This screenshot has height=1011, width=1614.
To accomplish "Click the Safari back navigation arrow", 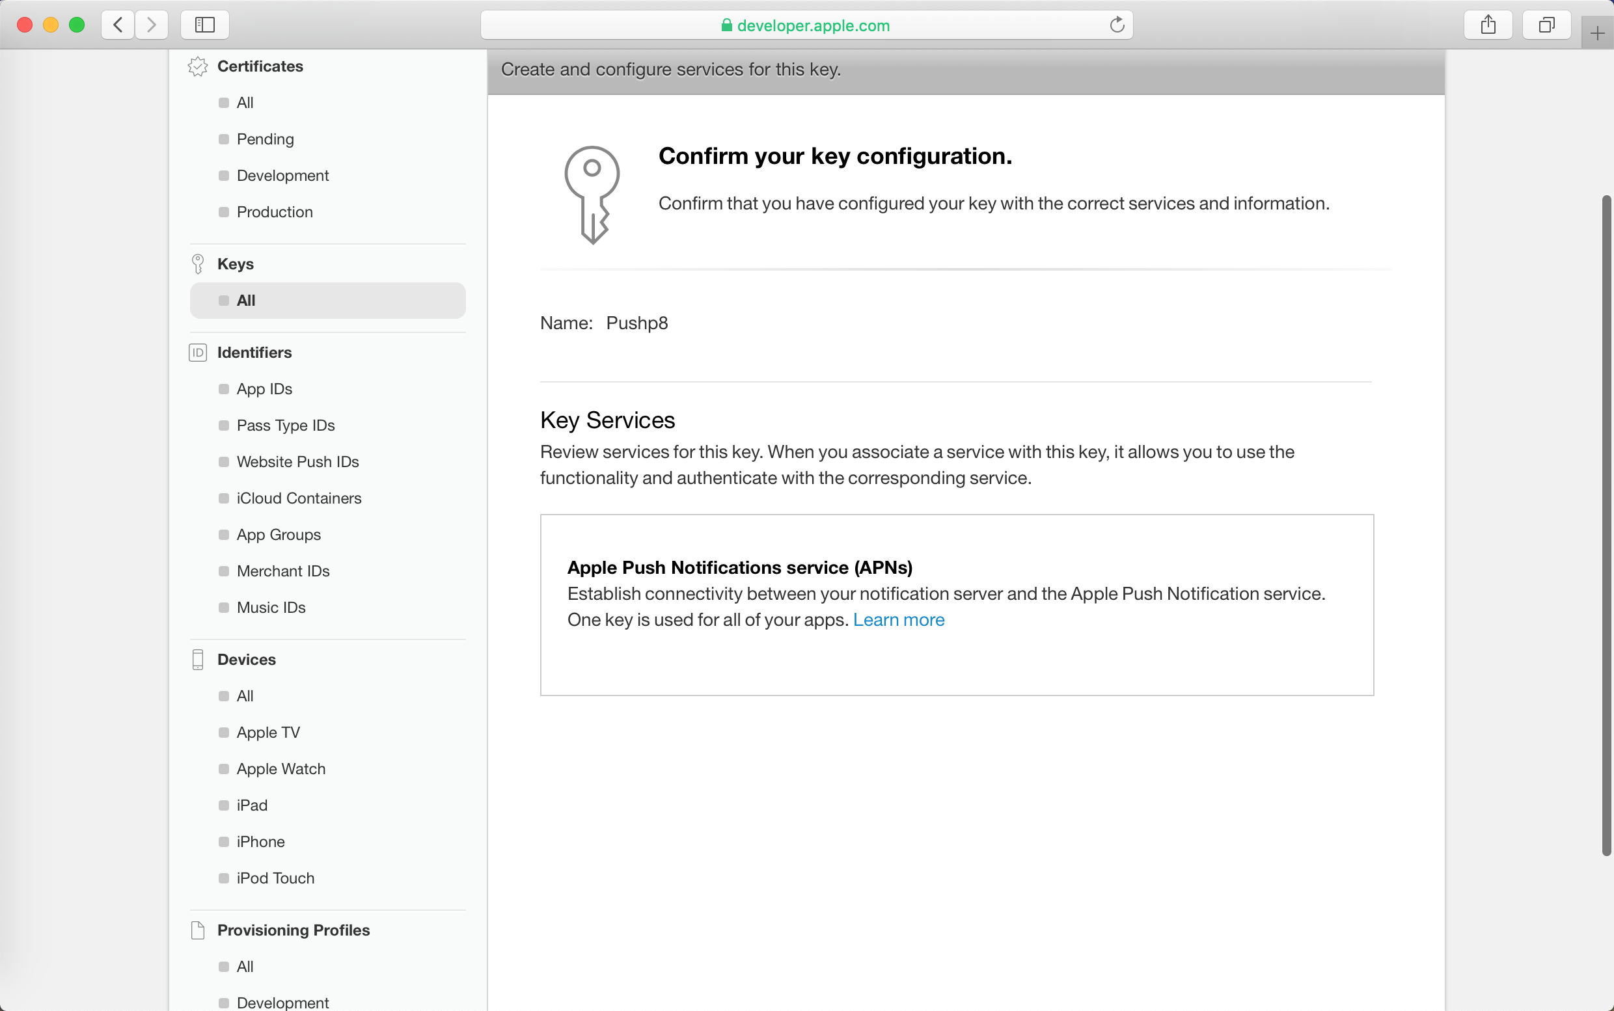I will pyautogui.click(x=118, y=25).
